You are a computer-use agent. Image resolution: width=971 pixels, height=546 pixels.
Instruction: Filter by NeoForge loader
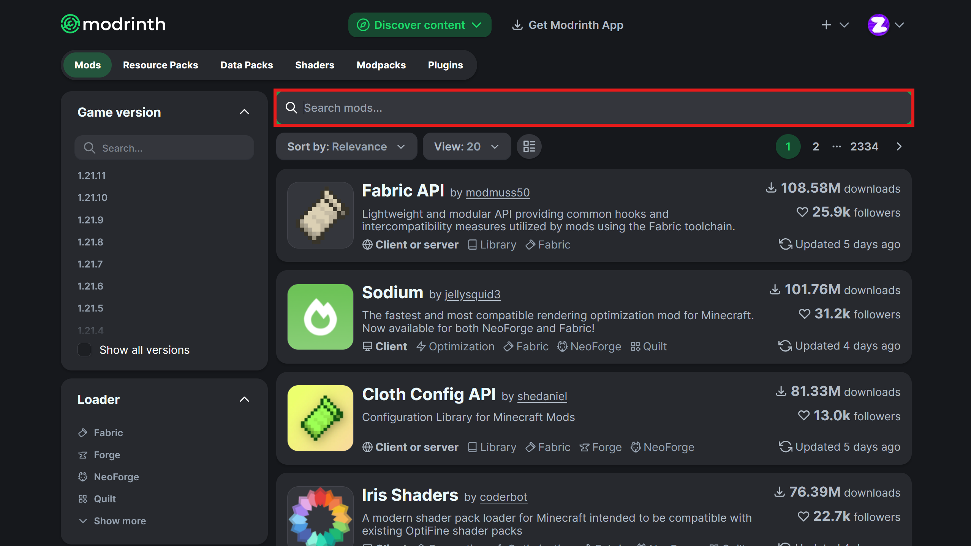coord(116,477)
